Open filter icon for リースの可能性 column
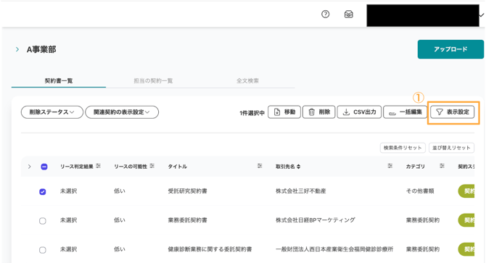This screenshot has width=486, height=263. pos(152,166)
